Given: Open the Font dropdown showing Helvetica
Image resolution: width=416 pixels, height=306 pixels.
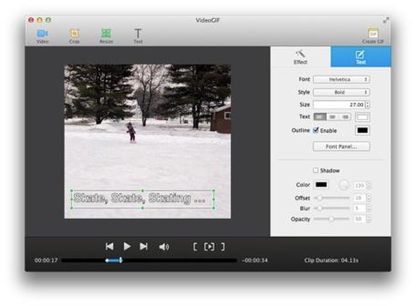Looking at the screenshot, I should [341, 79].
